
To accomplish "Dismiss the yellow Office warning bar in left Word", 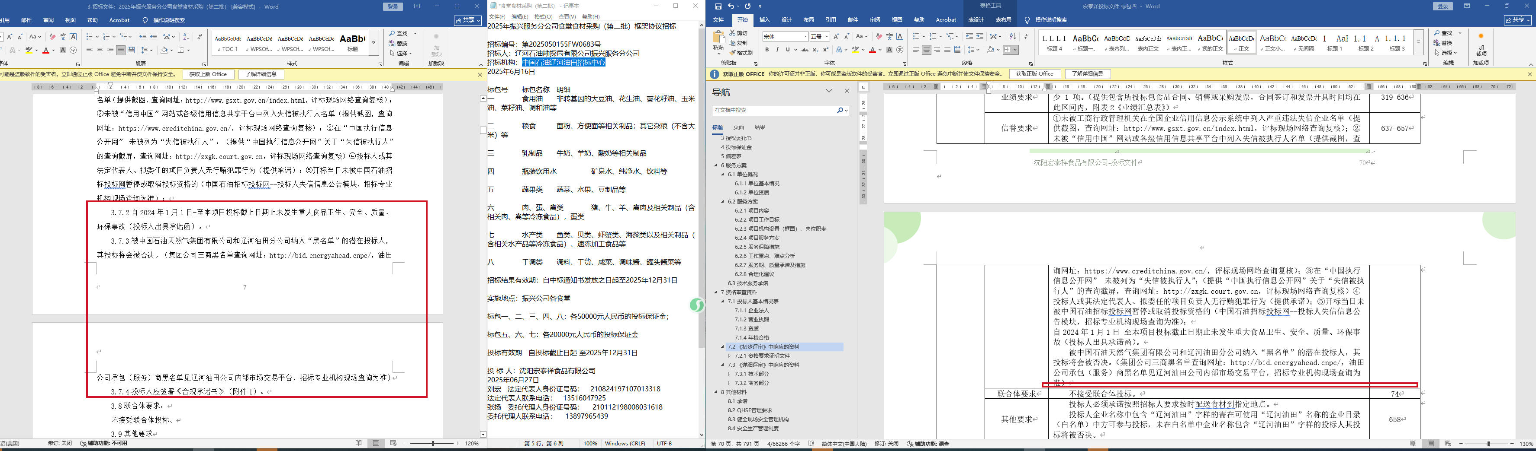I will (x=480, y=74).
